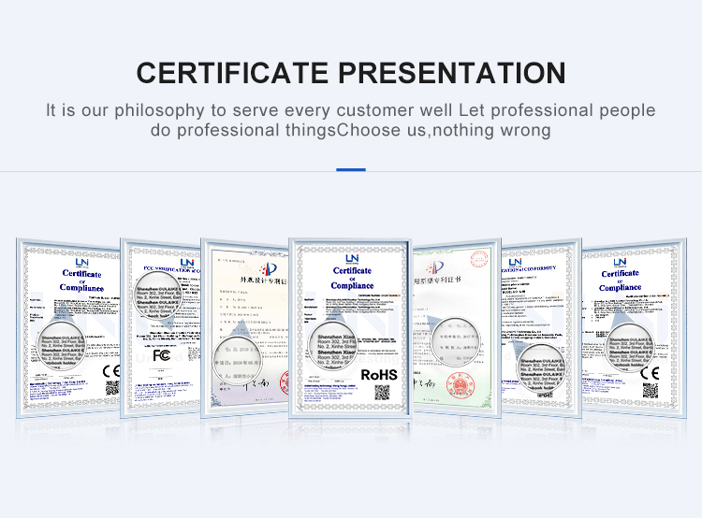Click the magnifier circle above the FCC logo
Screen dimensions: 702x518
click(x=157, y=295)
